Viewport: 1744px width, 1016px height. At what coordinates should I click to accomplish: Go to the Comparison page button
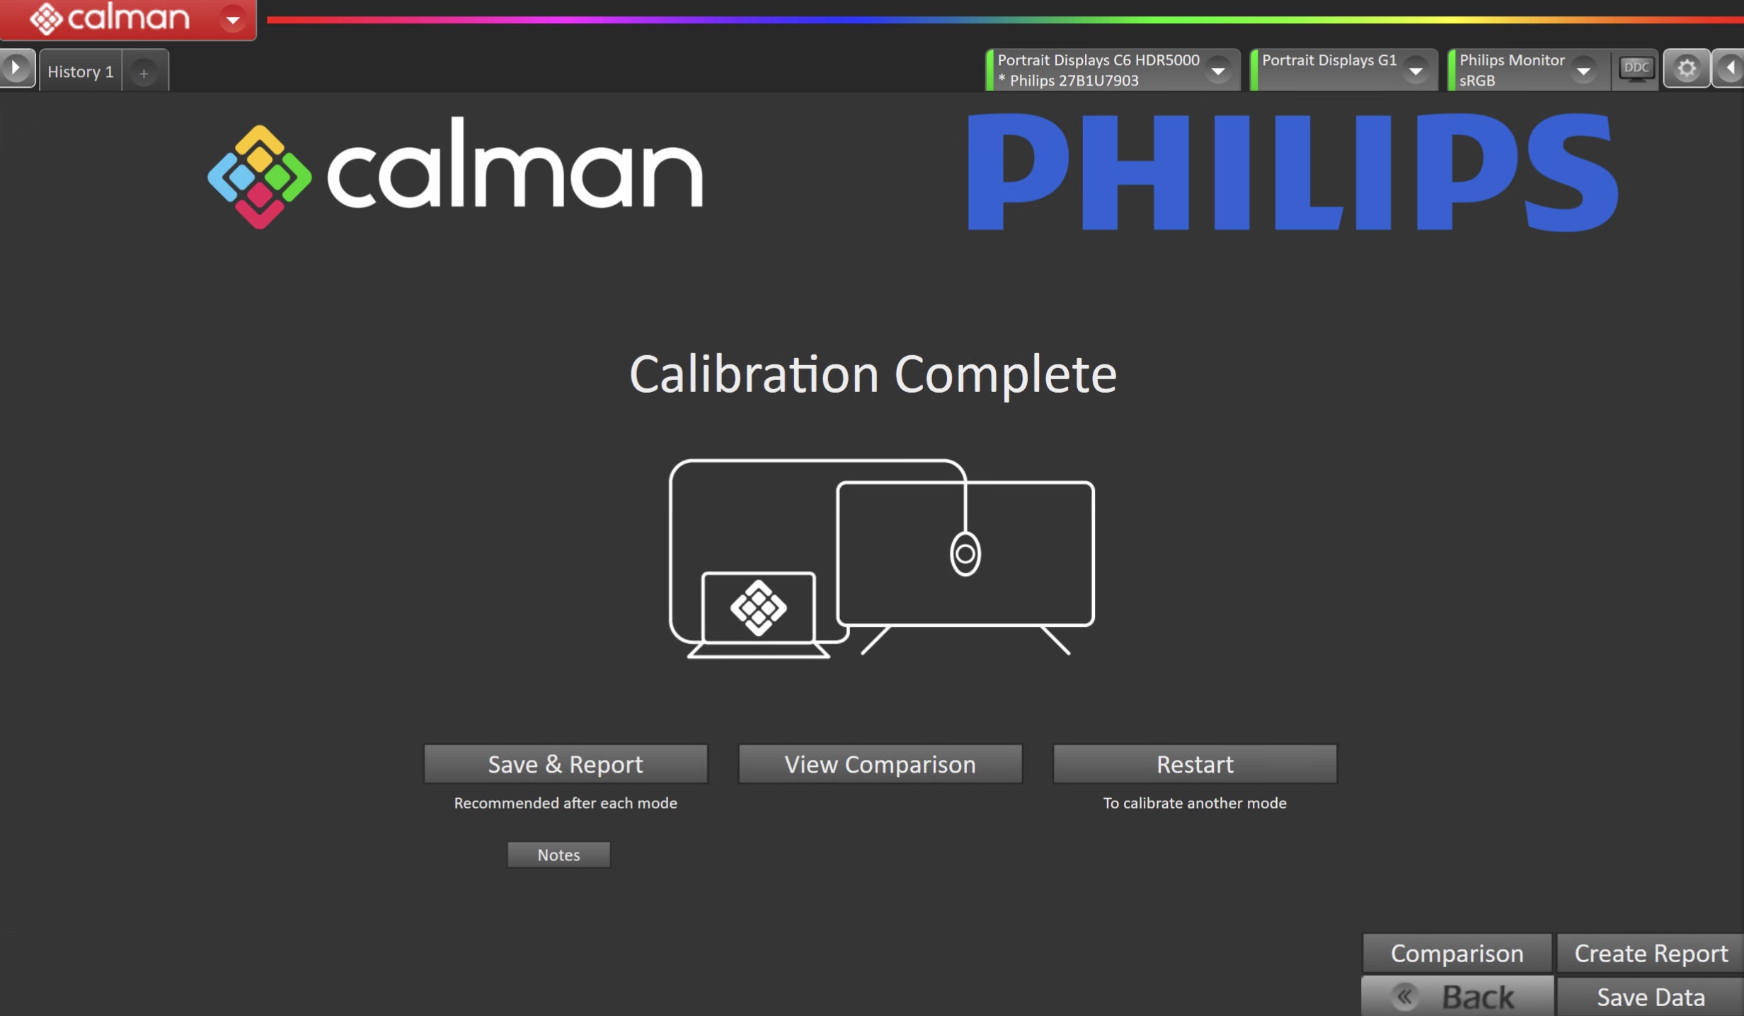[1457, 953]
